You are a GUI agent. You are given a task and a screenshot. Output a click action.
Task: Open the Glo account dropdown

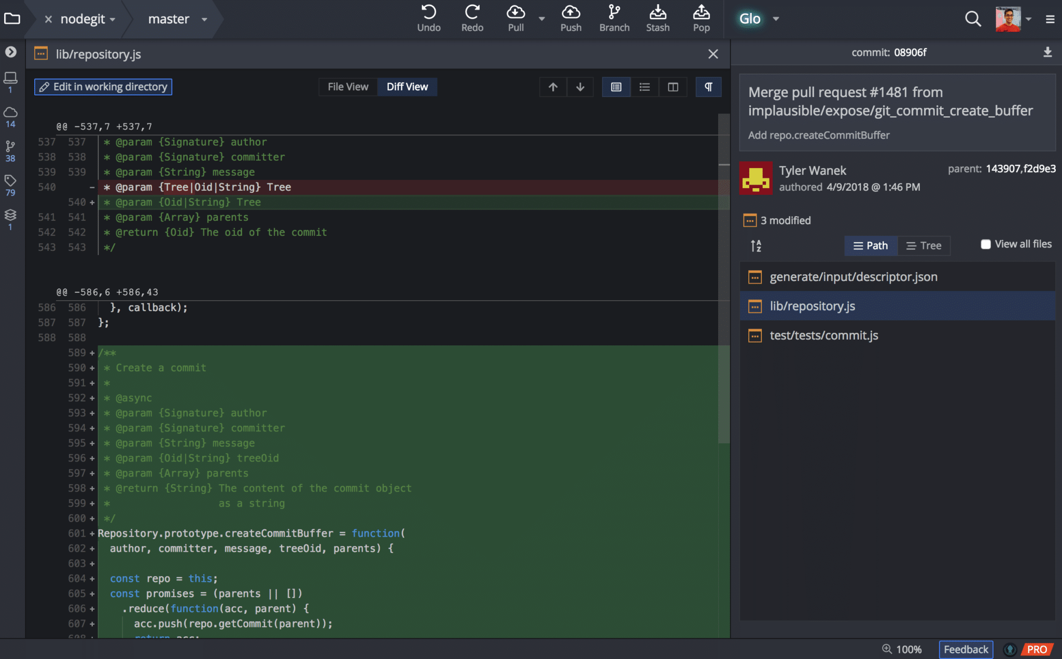776,19
